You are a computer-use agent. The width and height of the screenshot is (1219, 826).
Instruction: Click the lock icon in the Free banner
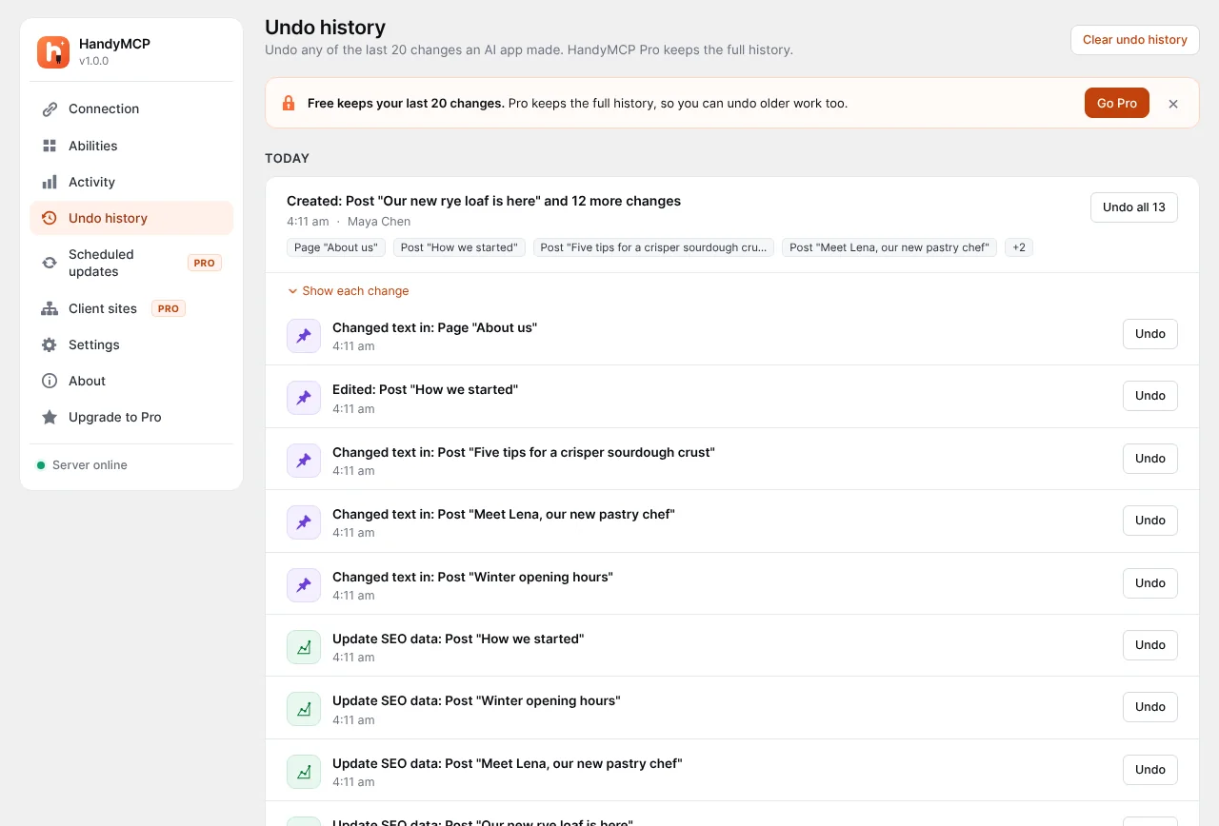(x=289, y=103)
